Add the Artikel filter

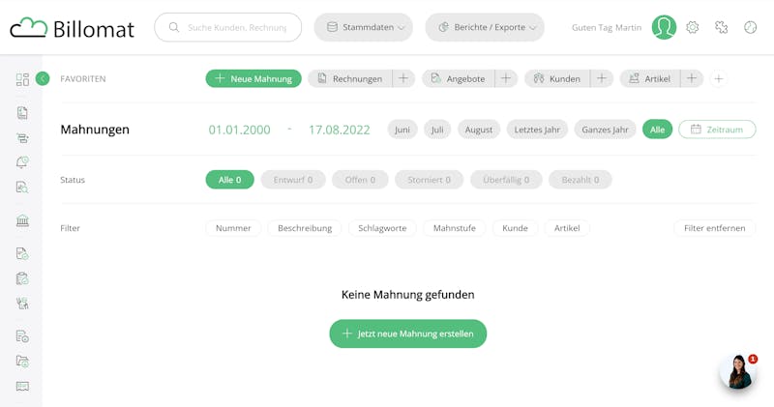(567, 228)
